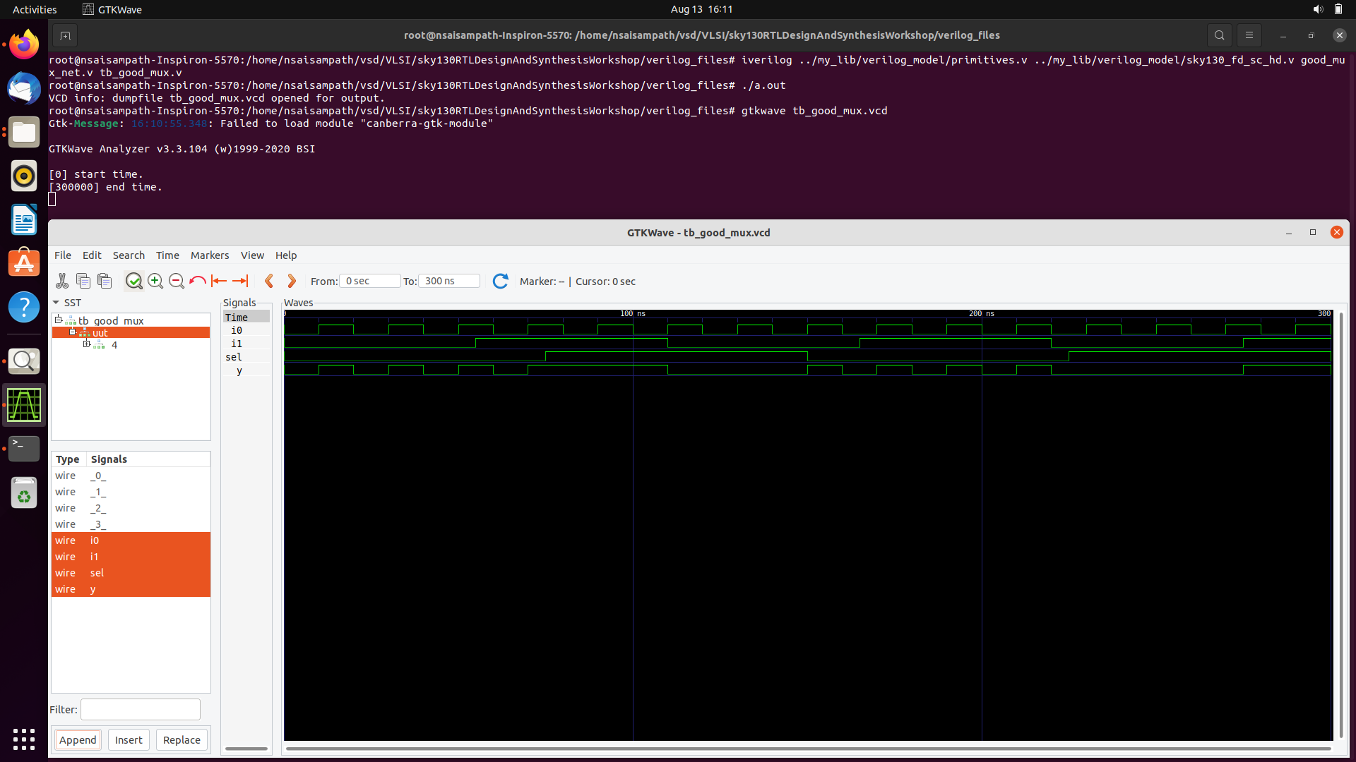Screen dimensions: 1356x762
Task: Open the Search menu
Action: 129,255
